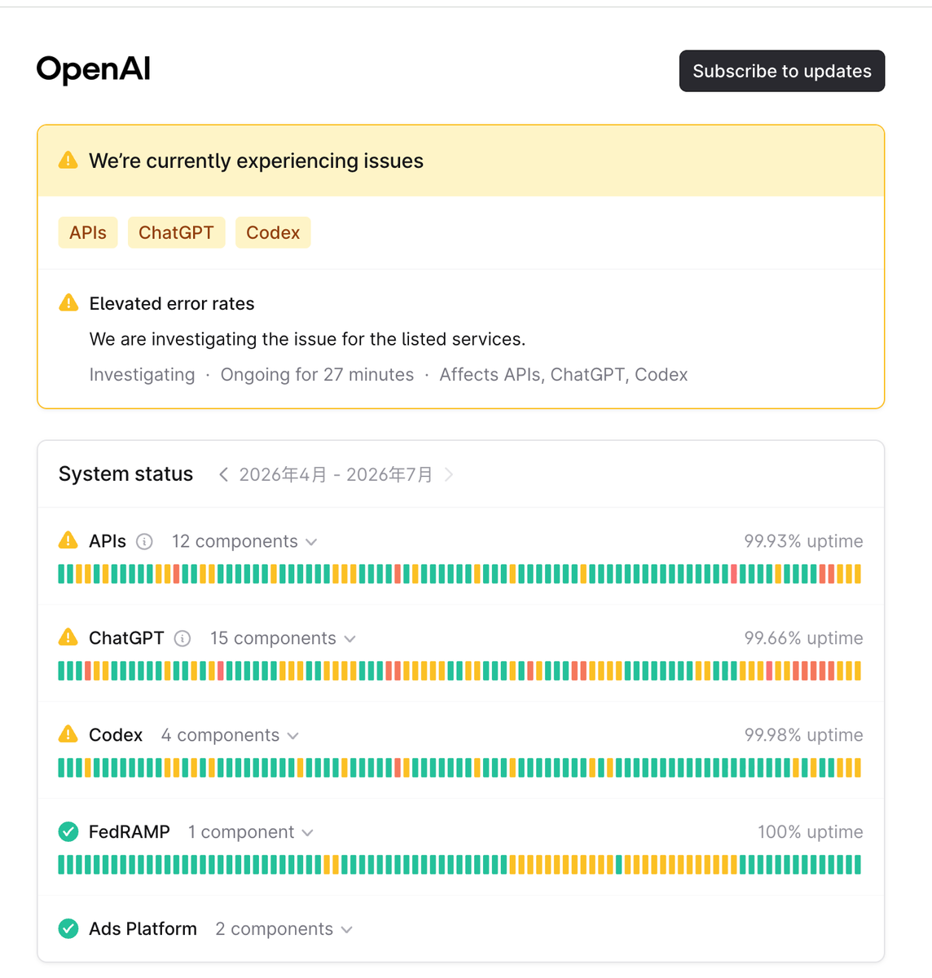The width and height of the screenshot is (932, 978).
Task: Select the APIs tag in the banner
Action: [x=88, y=233]
